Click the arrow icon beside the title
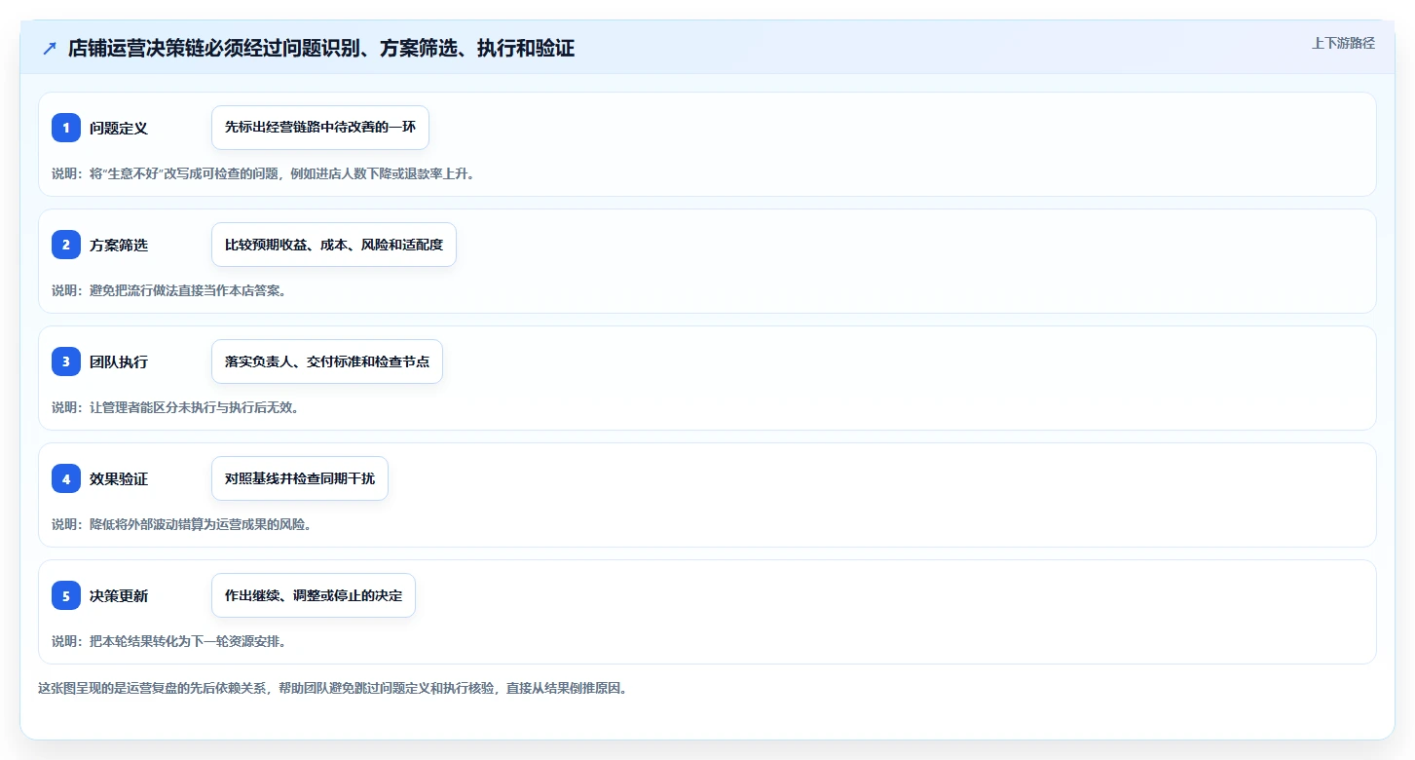This screenshot has width=1415, height=760. pyautogui.click(x=50, y=48)
